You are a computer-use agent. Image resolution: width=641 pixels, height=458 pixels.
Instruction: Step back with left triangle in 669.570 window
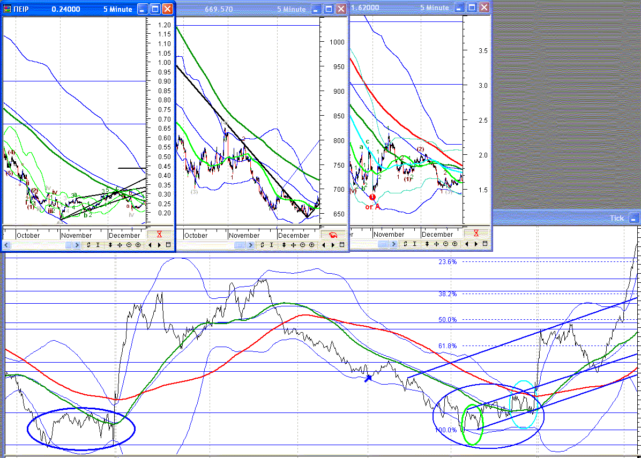click(323, 245)
